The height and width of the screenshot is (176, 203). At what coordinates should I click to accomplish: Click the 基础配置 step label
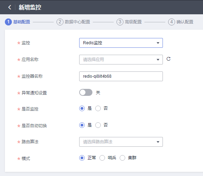[x=22, y=22]
